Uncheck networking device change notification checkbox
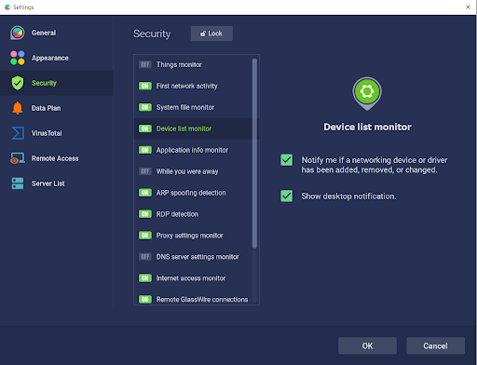Screen dimensions: 477x365 286,160
